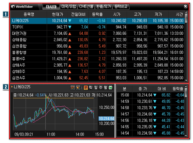Click the 분 column header in minute table
Screen dimensions: 193x143
125,89
